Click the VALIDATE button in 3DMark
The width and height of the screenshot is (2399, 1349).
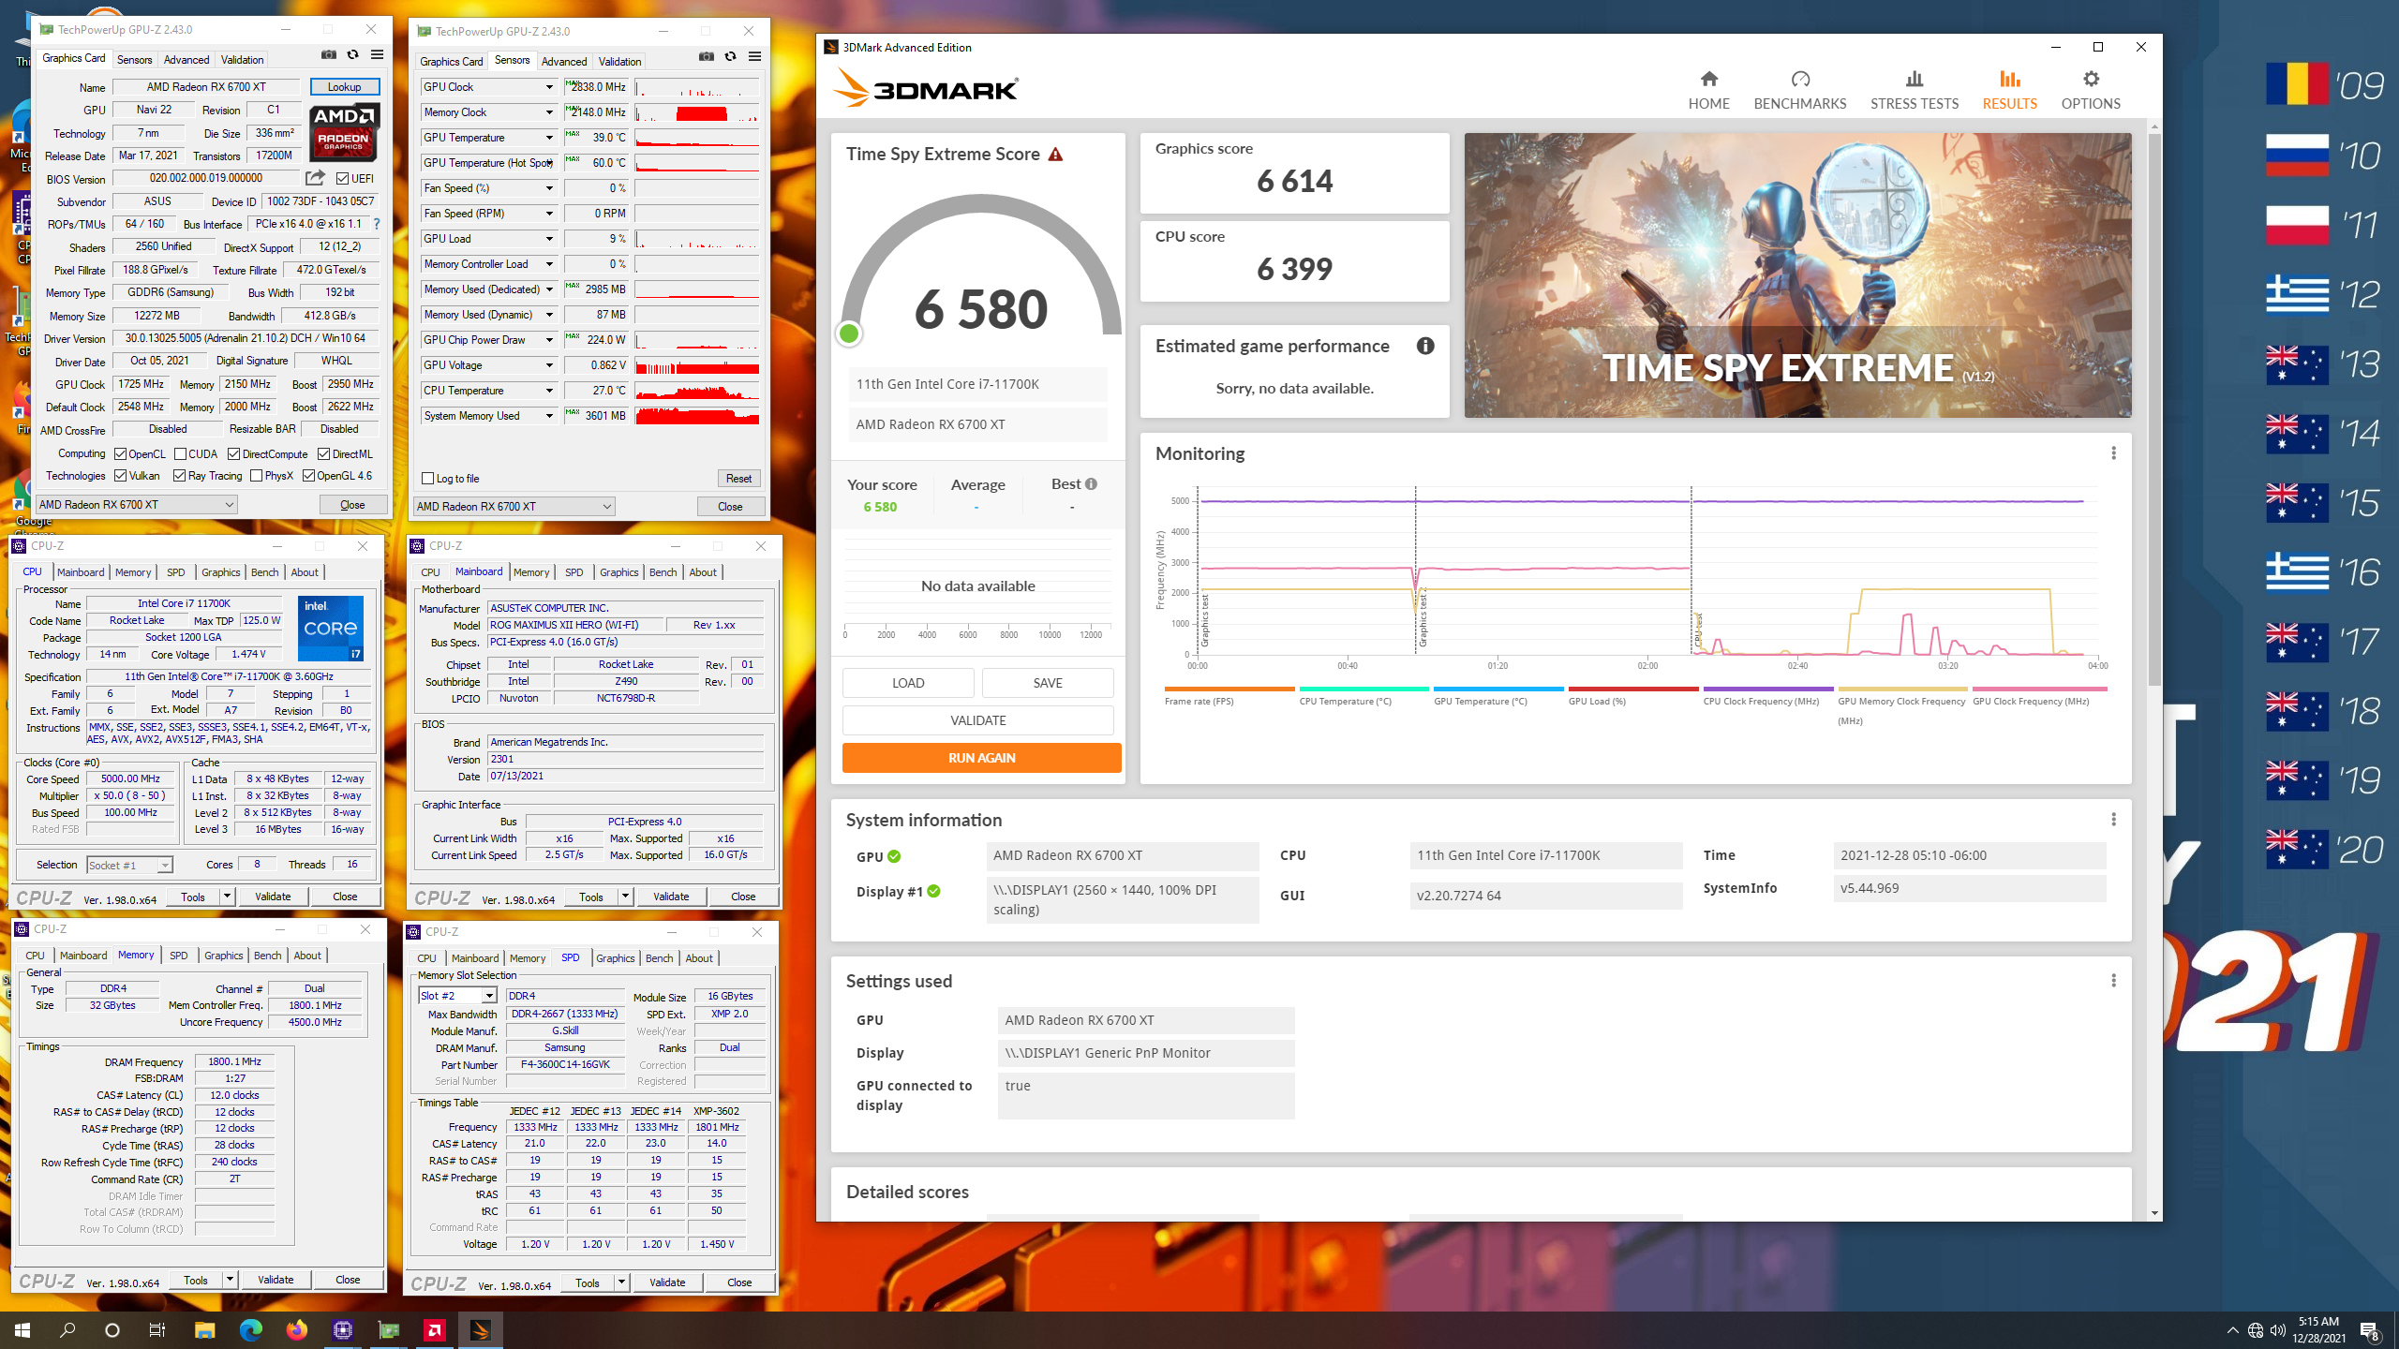(977, 720)
